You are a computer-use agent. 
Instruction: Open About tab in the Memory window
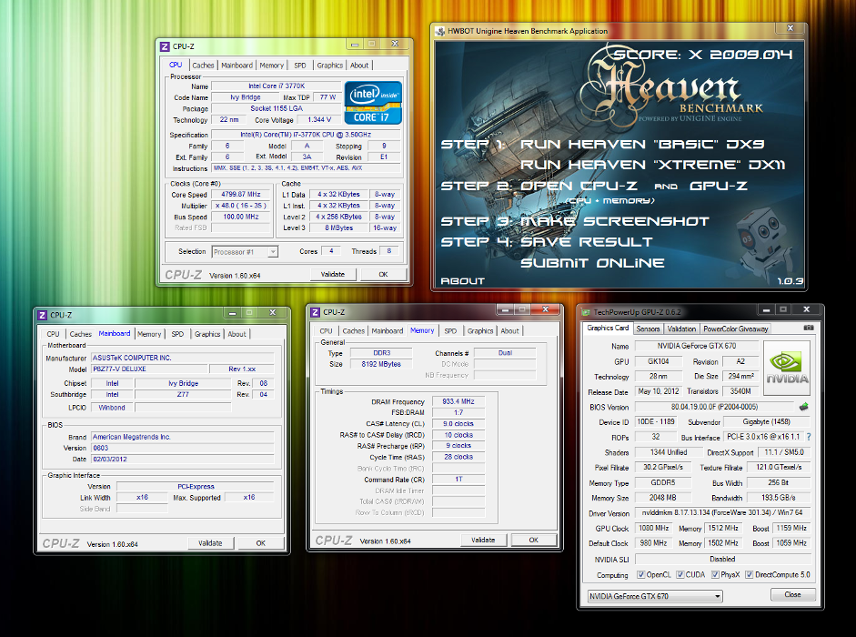coord(510,331)
